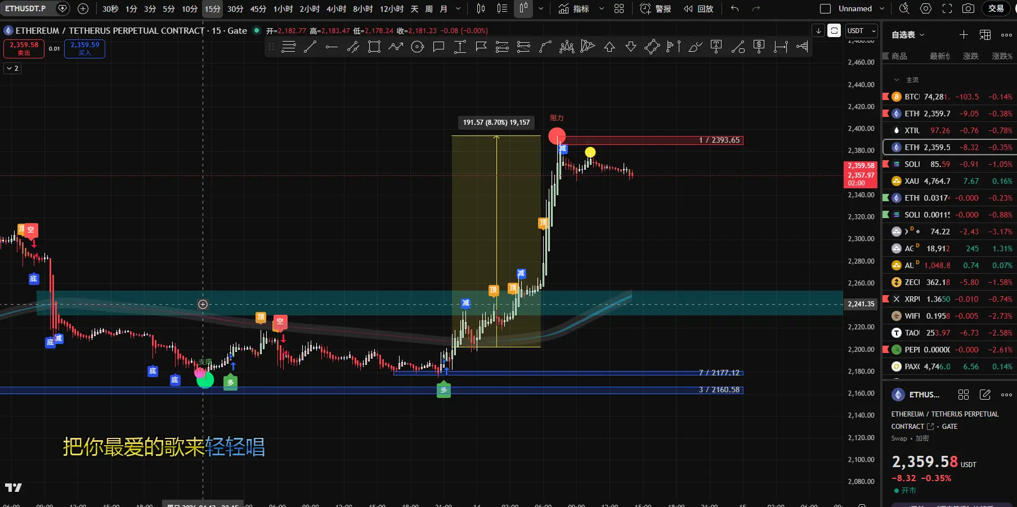
Task: Toggle the scroll-down arrow button beside USDT
Action: 818,30
